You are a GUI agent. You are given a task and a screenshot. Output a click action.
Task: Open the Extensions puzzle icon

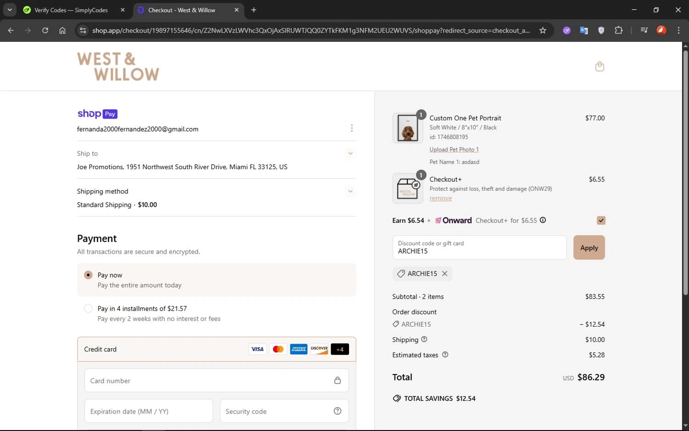tap(619, 30)
